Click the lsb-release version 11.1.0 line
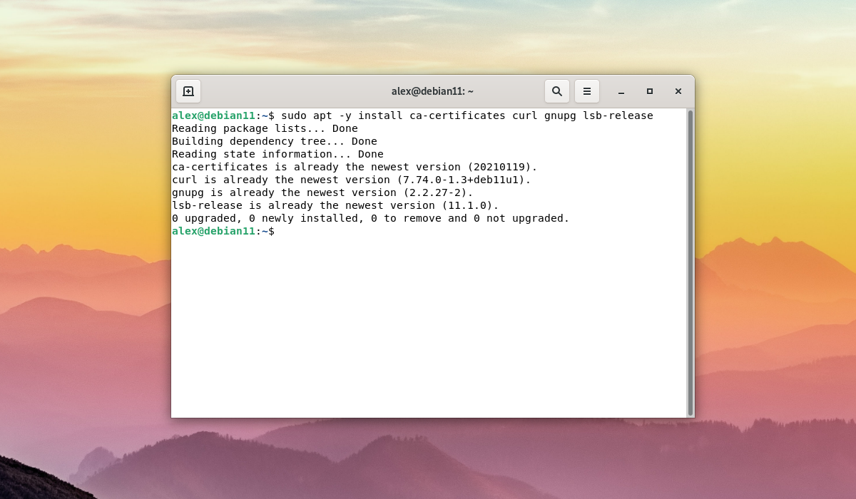Screen dimensions: 856x499 [x=335, y=205]
